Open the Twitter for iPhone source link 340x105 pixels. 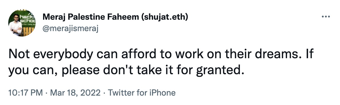(x=141, y=93)
